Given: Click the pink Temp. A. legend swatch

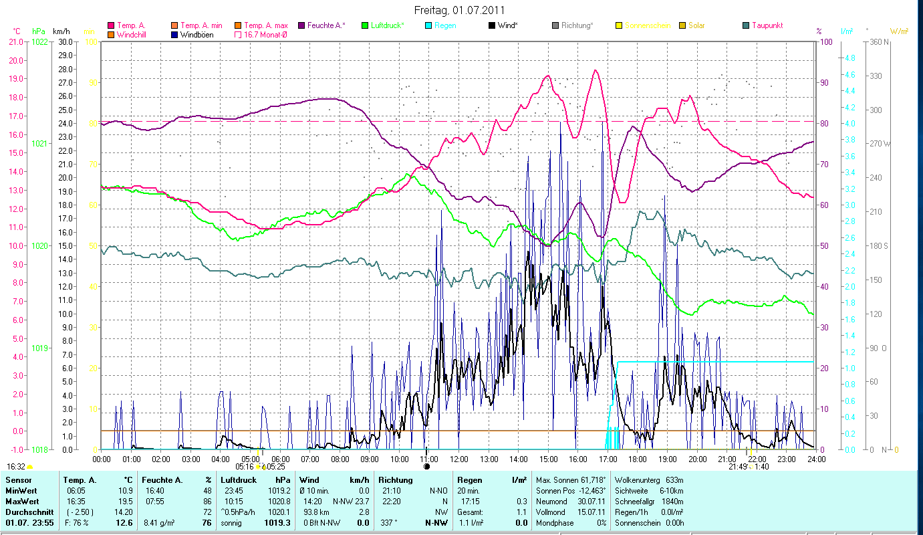Looking at the screenshot, I should (x=111, y=25).
